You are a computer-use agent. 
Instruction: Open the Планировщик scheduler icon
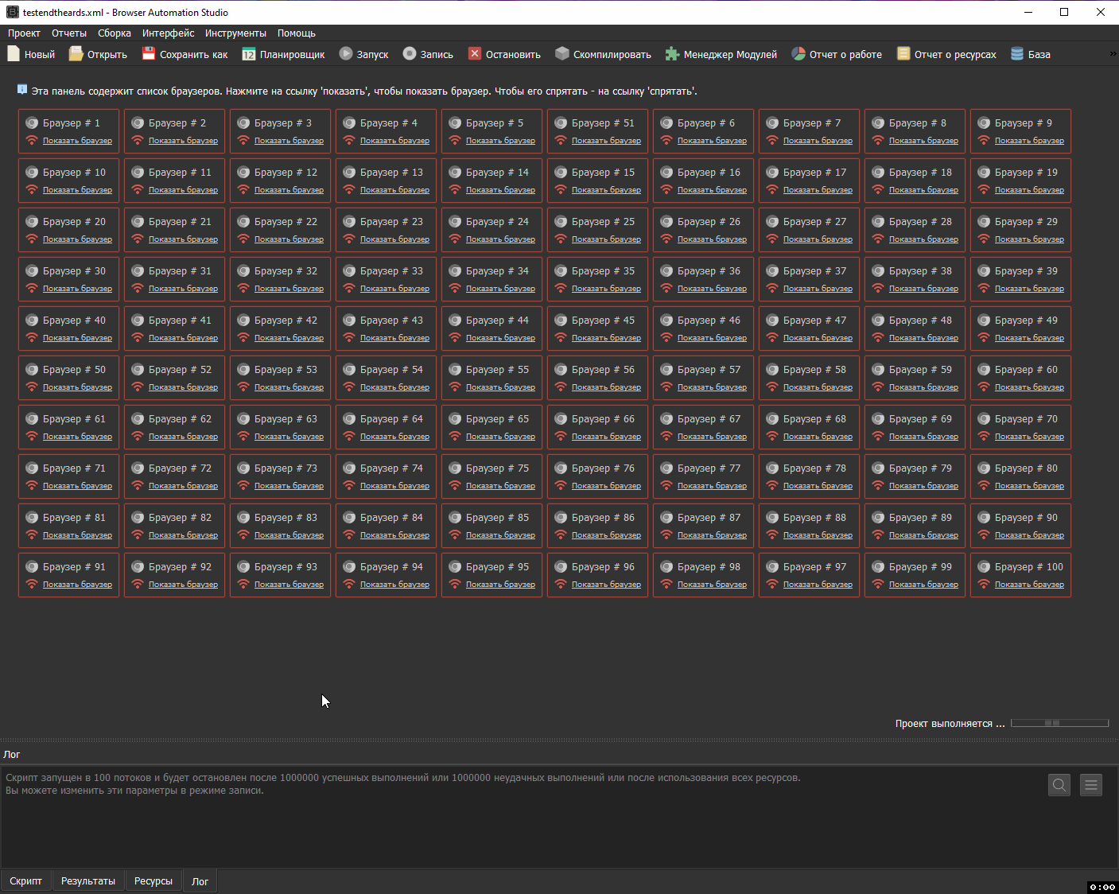pyautogui.click(x=249, y=54)
